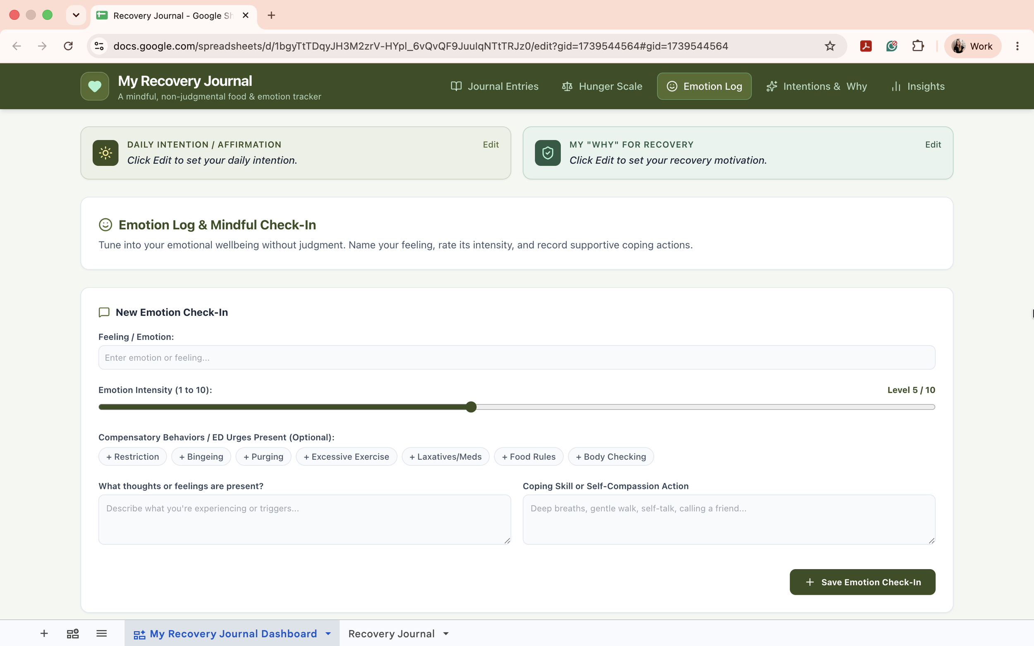Screen dimensions: 1034x646
Task: Toggle the Excessive Exercise chip
Action: (x=346, y=456)
